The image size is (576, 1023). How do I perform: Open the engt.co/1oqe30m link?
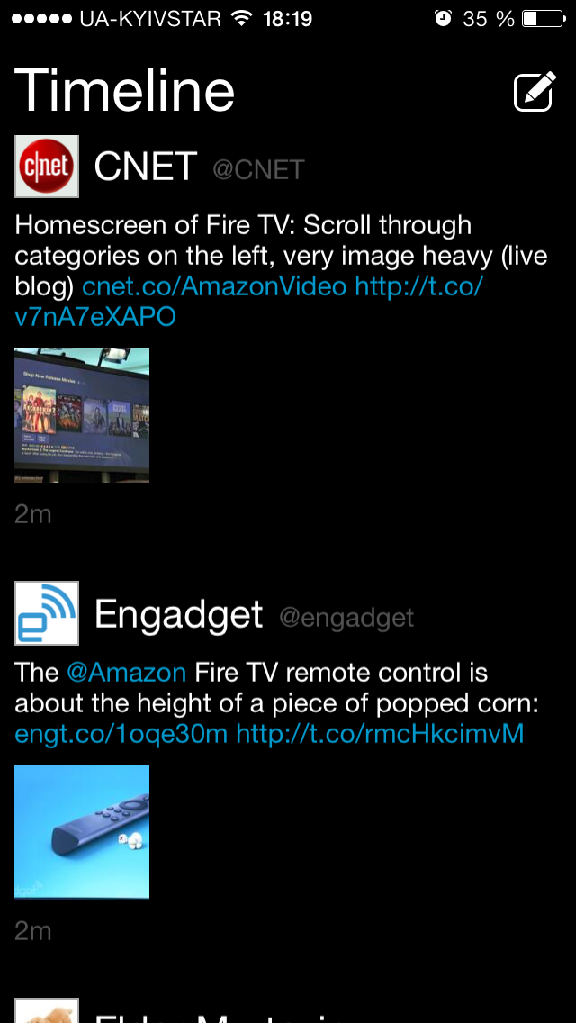(121, 734)
